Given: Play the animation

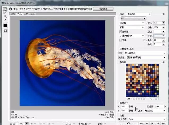Looking at the screenshot, I should pyautogui.click(x=152, y=123).
